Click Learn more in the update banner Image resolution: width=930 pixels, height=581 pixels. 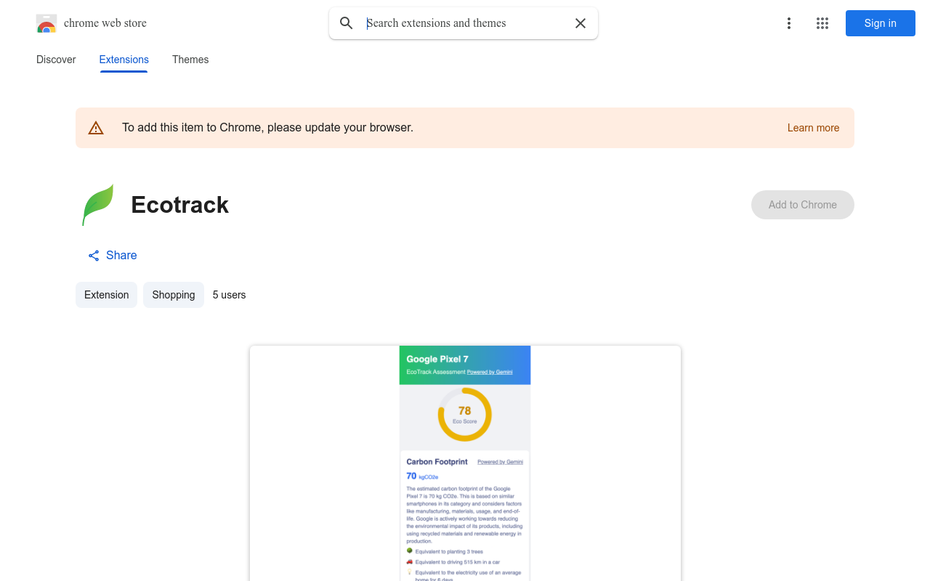coord(813,127)
